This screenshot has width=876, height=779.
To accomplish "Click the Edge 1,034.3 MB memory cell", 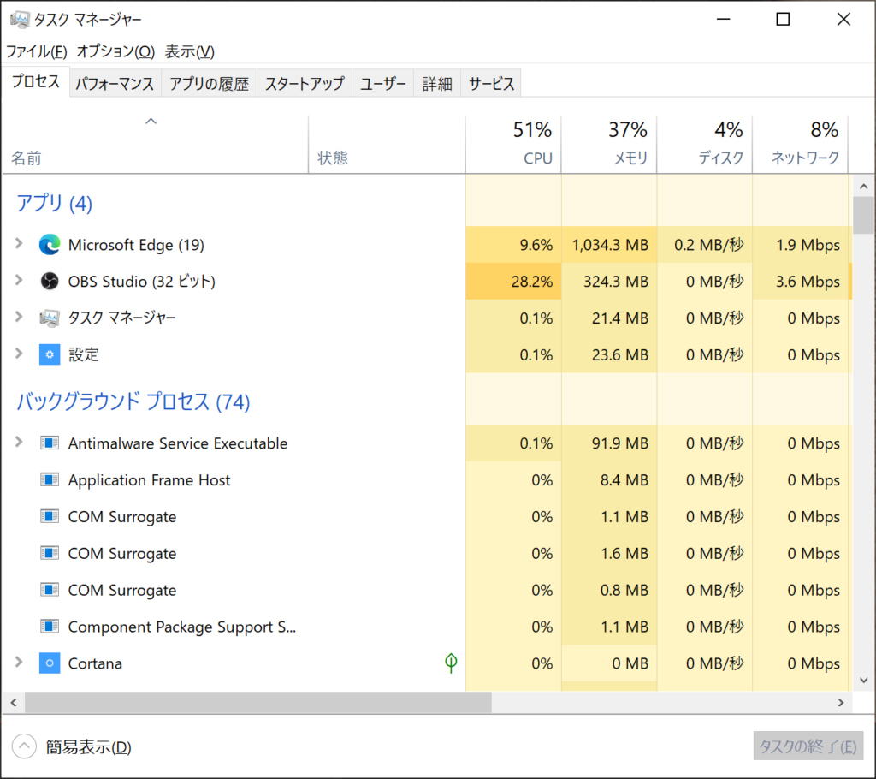I will tap(609, 245).
